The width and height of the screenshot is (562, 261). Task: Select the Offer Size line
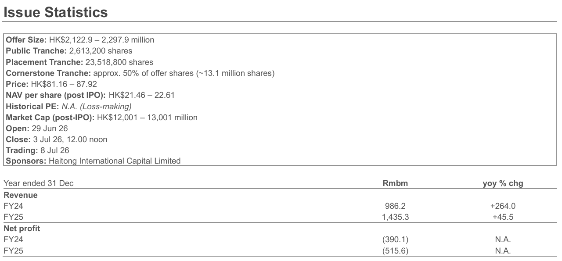click(x=80, y=40)
